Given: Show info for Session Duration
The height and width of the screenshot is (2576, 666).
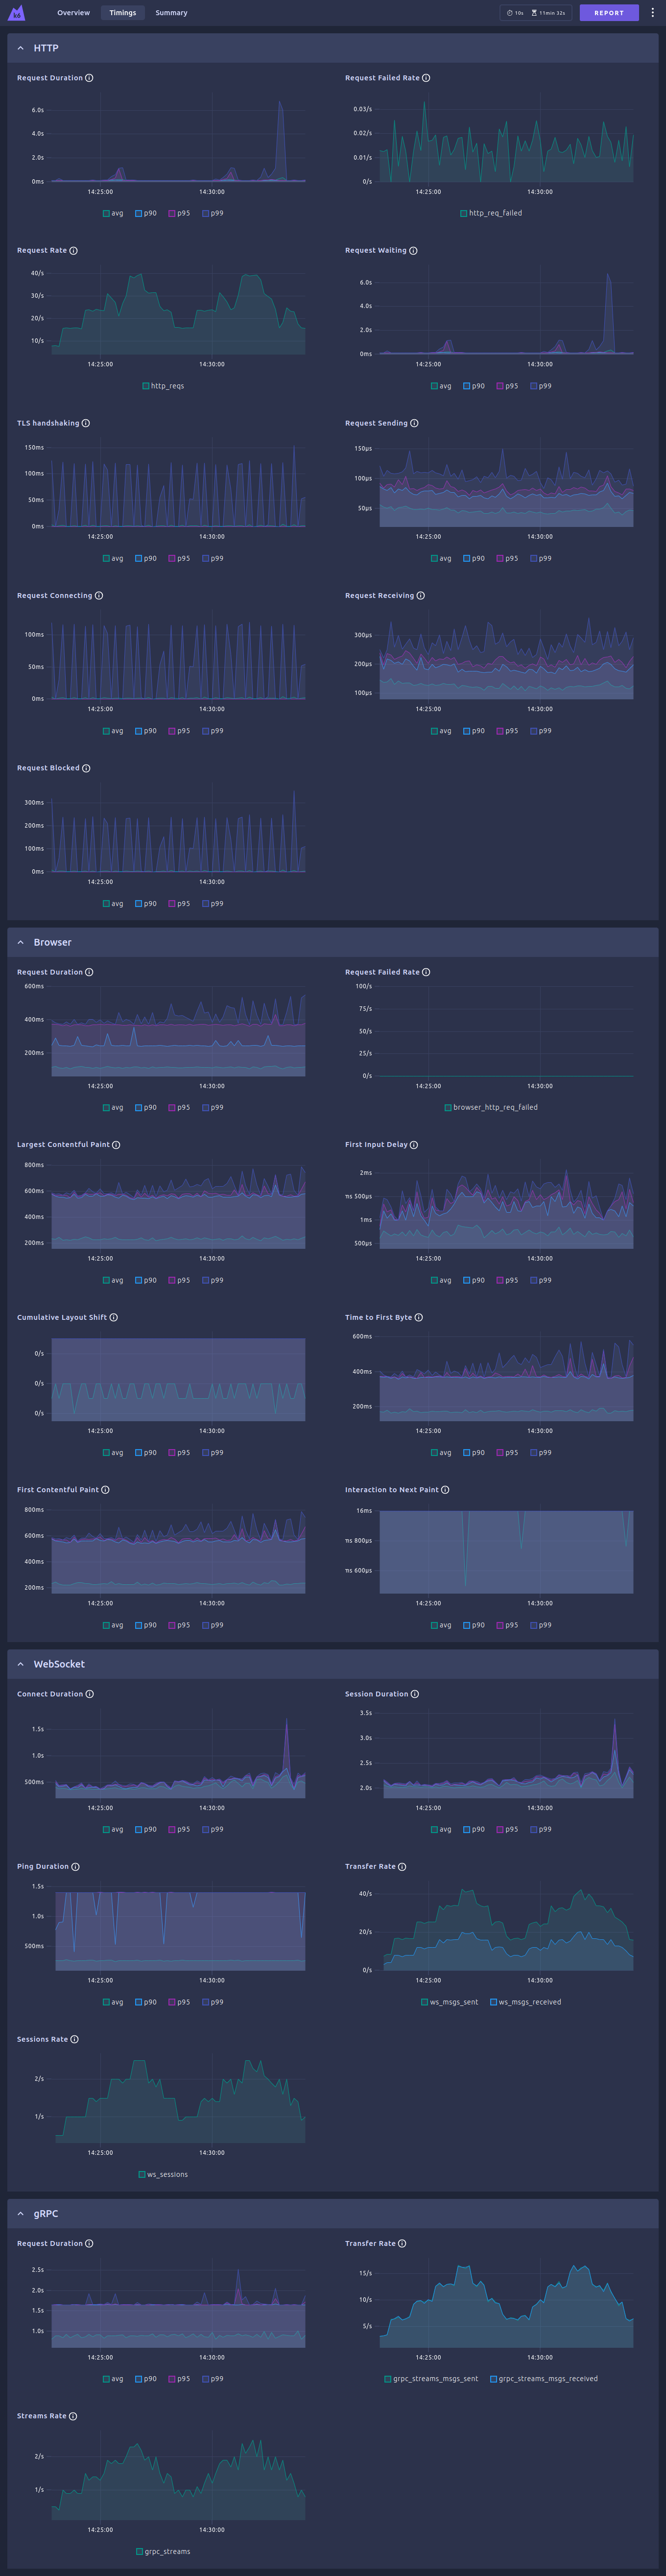Looking at the screenshot, I should click(x=414, y=1694).
